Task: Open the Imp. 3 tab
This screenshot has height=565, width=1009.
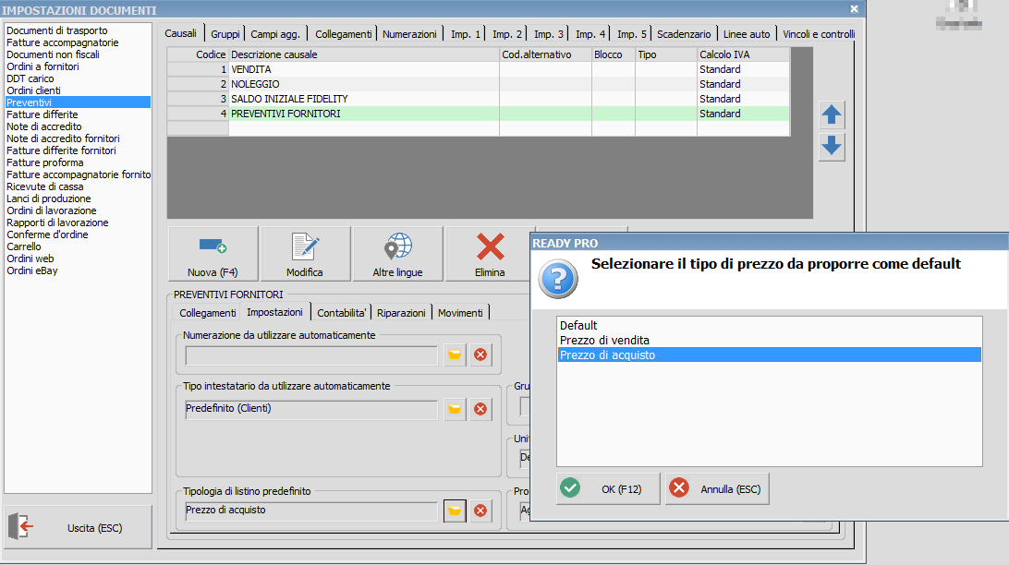Action: [x=549, y=34]
